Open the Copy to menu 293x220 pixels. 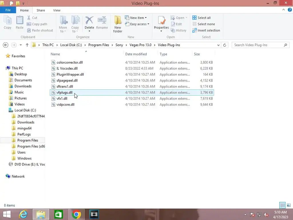point(75,24)
